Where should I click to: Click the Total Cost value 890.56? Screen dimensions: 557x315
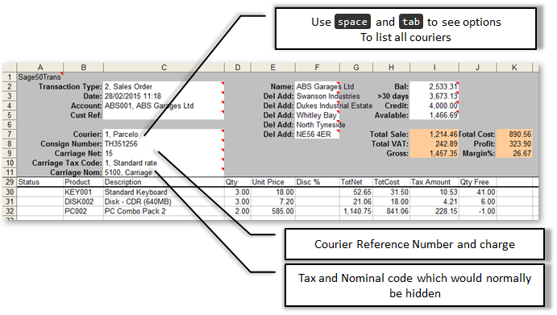point(514,135)
